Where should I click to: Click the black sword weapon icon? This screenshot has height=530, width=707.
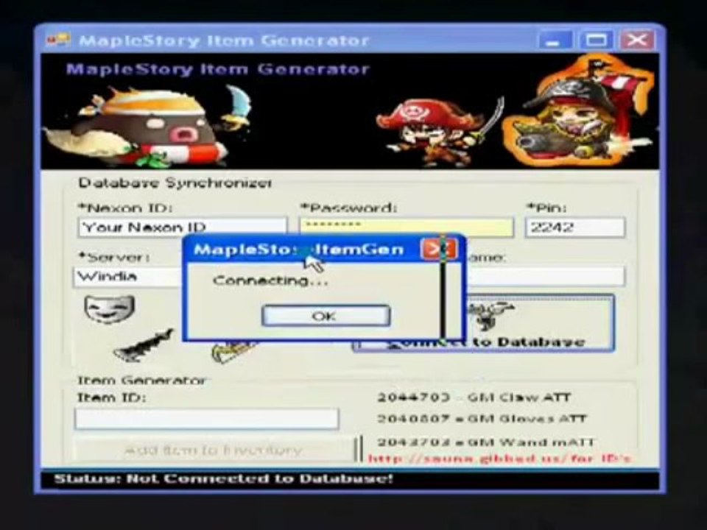[144, 346]
